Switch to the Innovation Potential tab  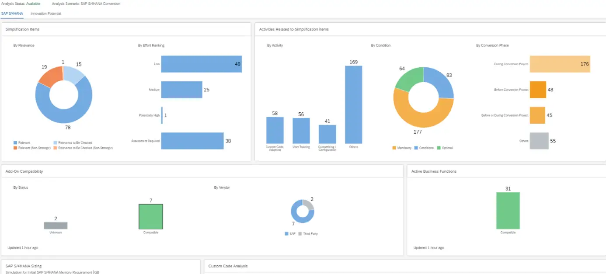(45, 14)
